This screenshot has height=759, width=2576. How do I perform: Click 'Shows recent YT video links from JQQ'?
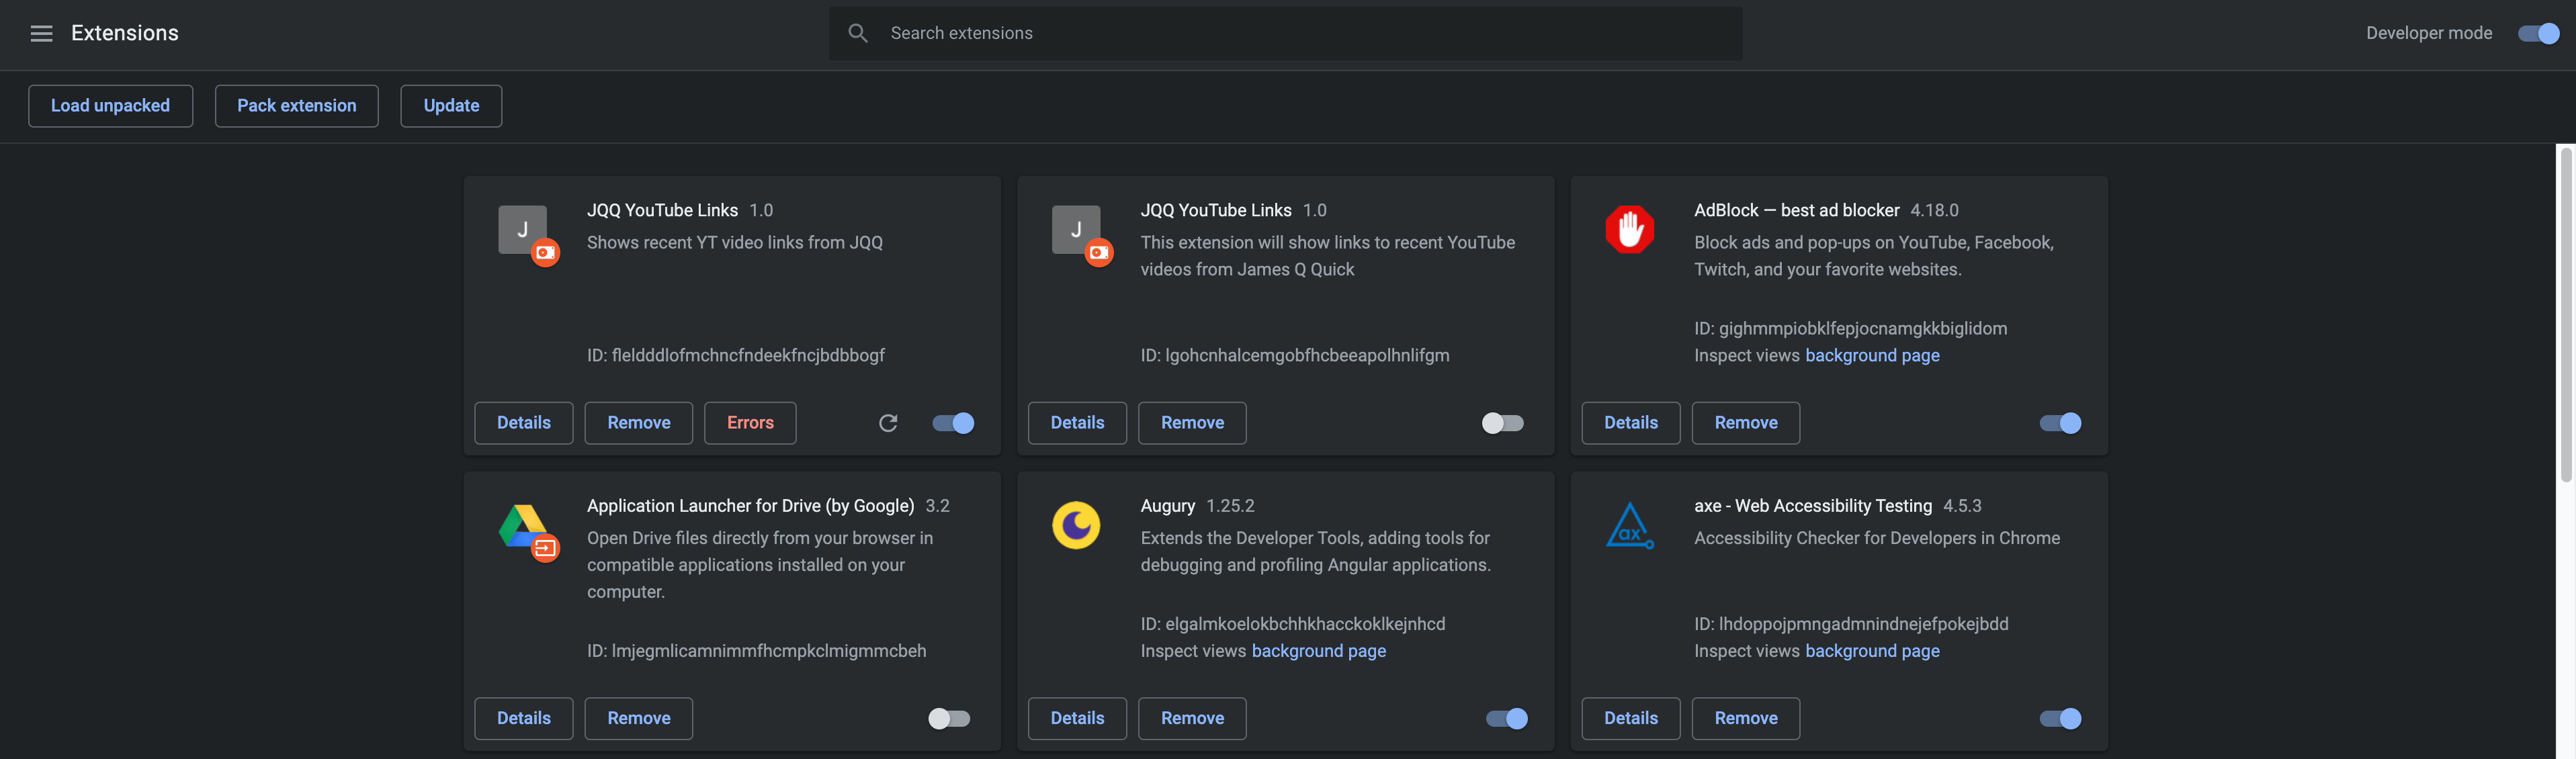coord(734,242)
